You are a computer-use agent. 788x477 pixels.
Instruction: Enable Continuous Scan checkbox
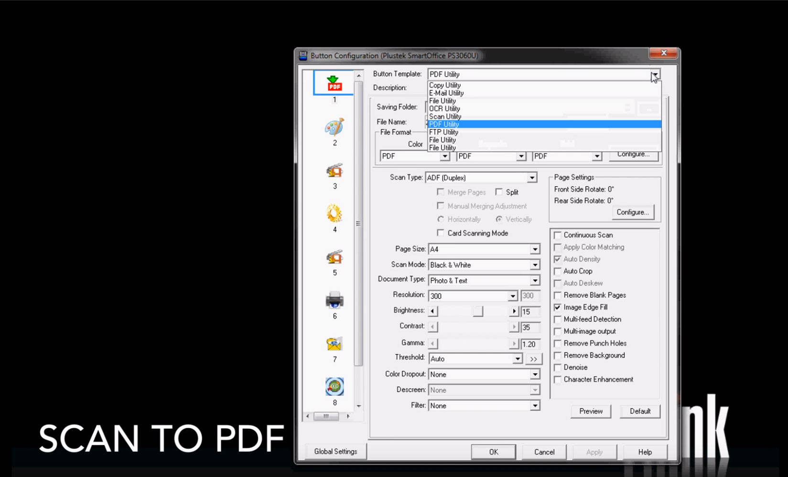click(557, 235)
